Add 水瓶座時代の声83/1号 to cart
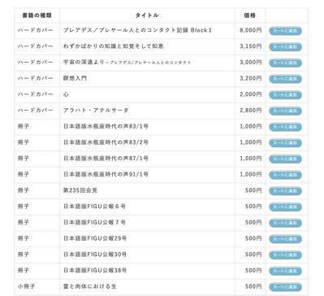 tap(285, 127)
